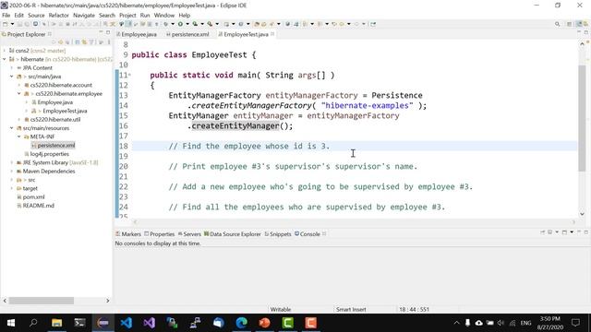This screenshot has width=591, height=332.
Task: Open Visual Studio Code from taskbar
Action: click(127, 323)
